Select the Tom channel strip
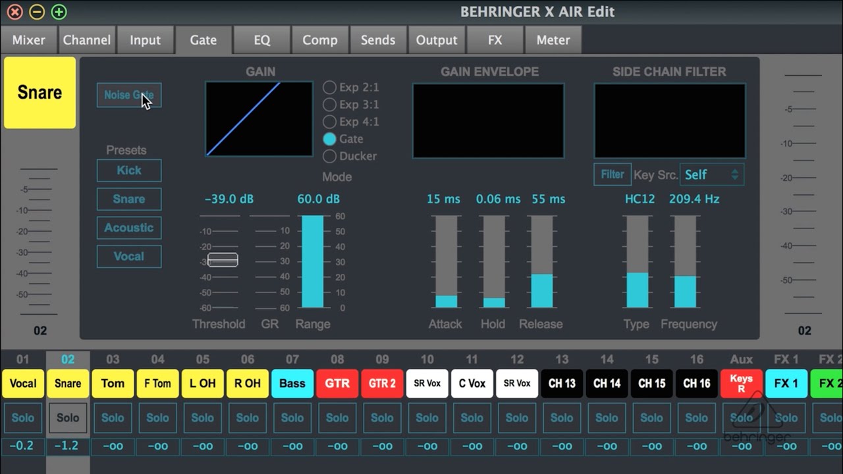 click(x=113, y=384)
